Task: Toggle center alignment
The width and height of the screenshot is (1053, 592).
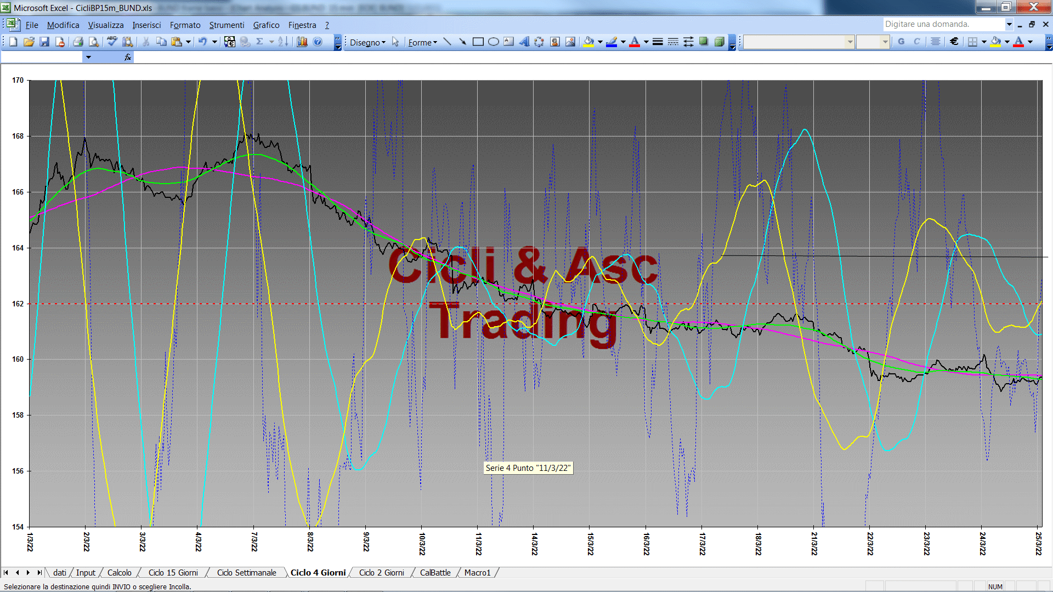Action: click(936, 42)
